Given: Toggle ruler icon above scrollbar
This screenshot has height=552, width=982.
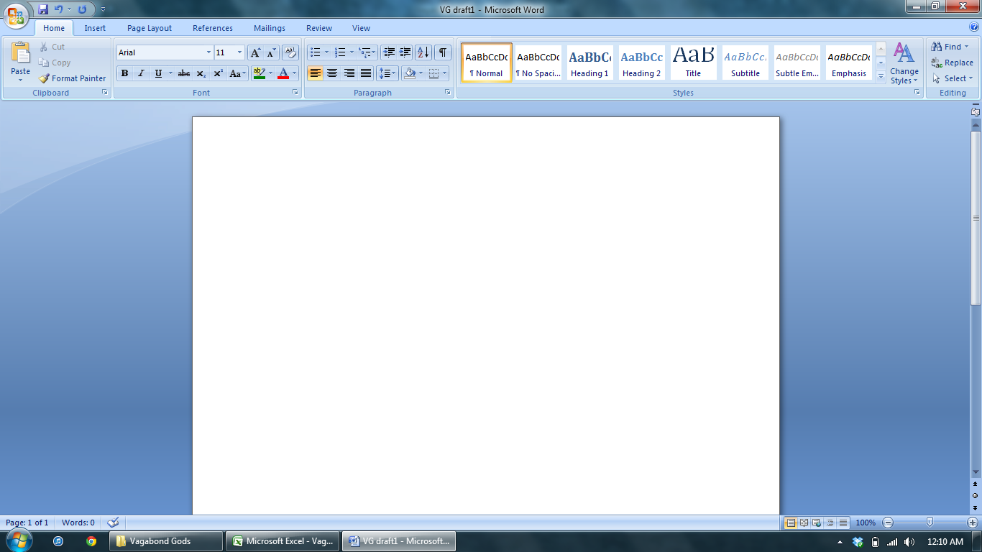Looking at the screenshot, I should pyautogui.click(x=976, y=111).
